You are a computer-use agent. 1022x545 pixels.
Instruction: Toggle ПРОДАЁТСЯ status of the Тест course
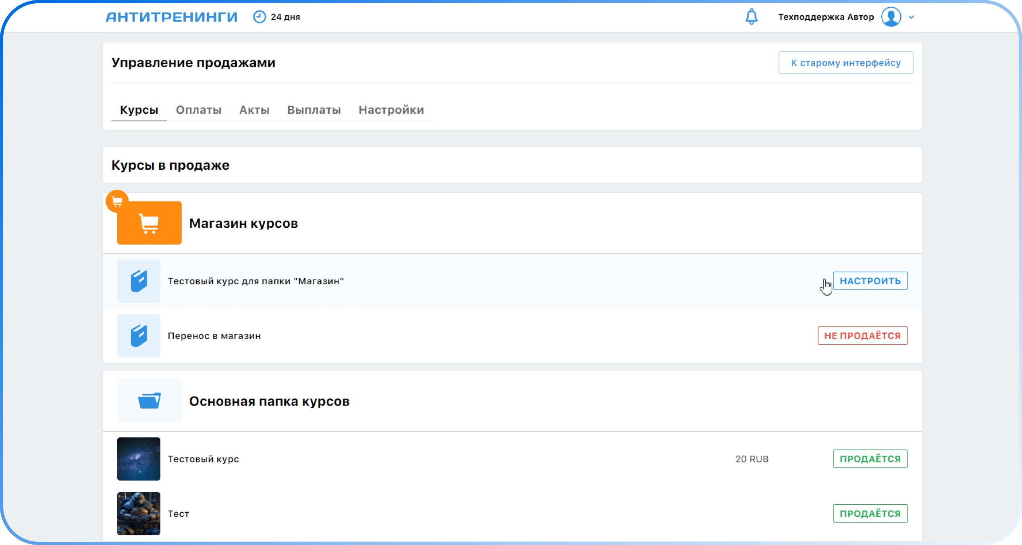click(x=870, y=514)
